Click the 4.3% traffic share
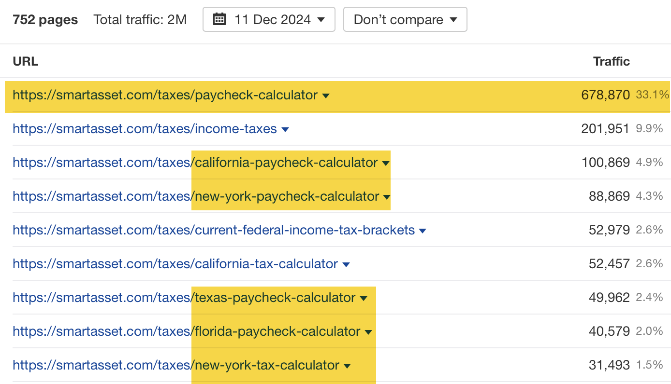 pos(649,196)
